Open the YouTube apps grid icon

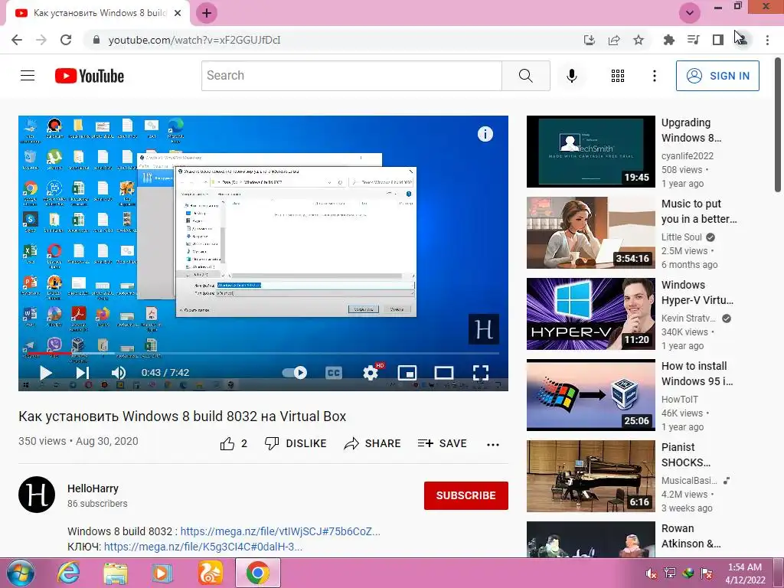(618, 76)
